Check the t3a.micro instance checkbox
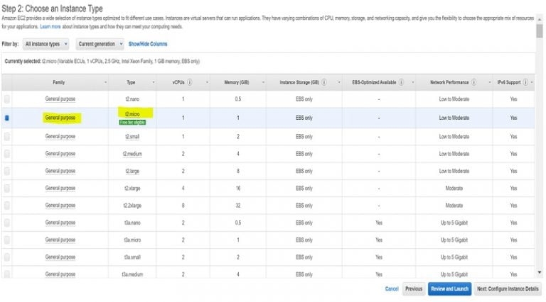This screenshot has height=302, width=546. pyautogui.click(x=7, y=240)
